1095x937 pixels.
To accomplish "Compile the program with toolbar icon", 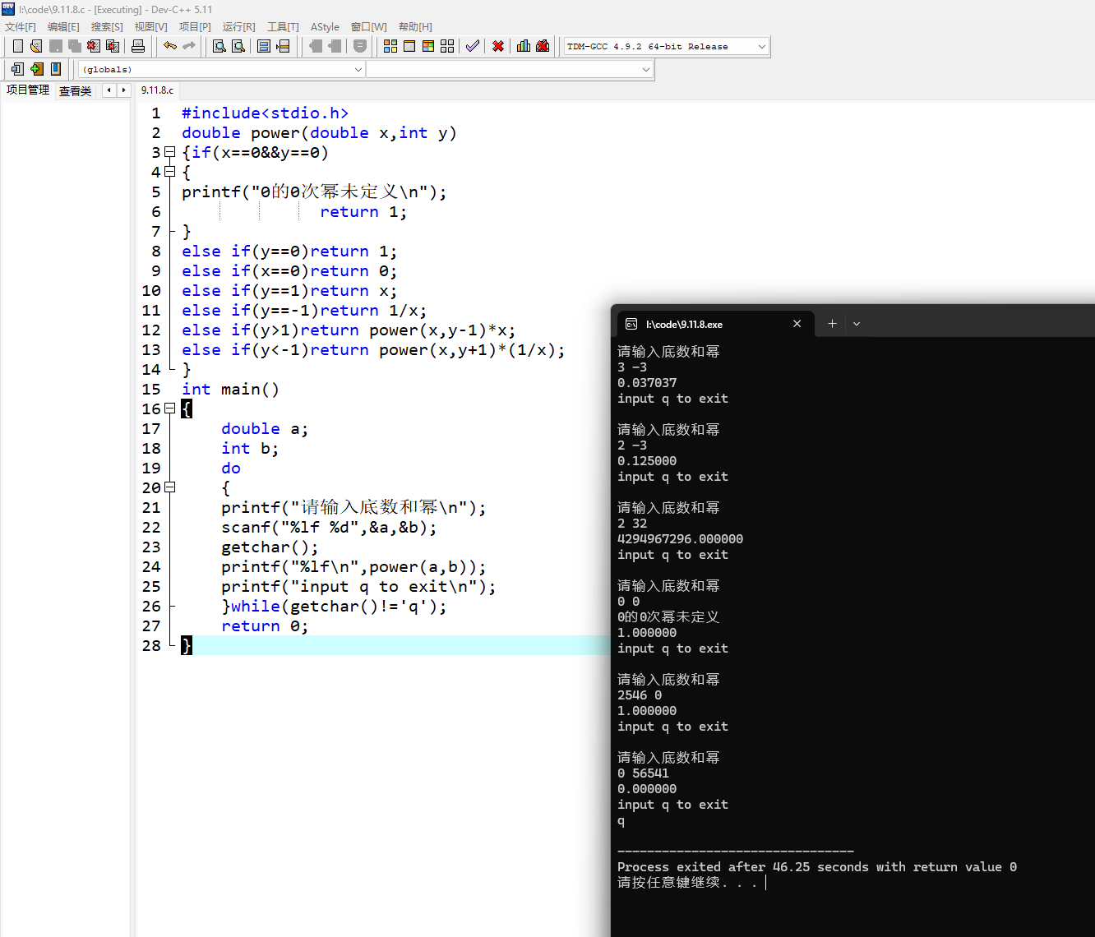I will coord(390,46).
